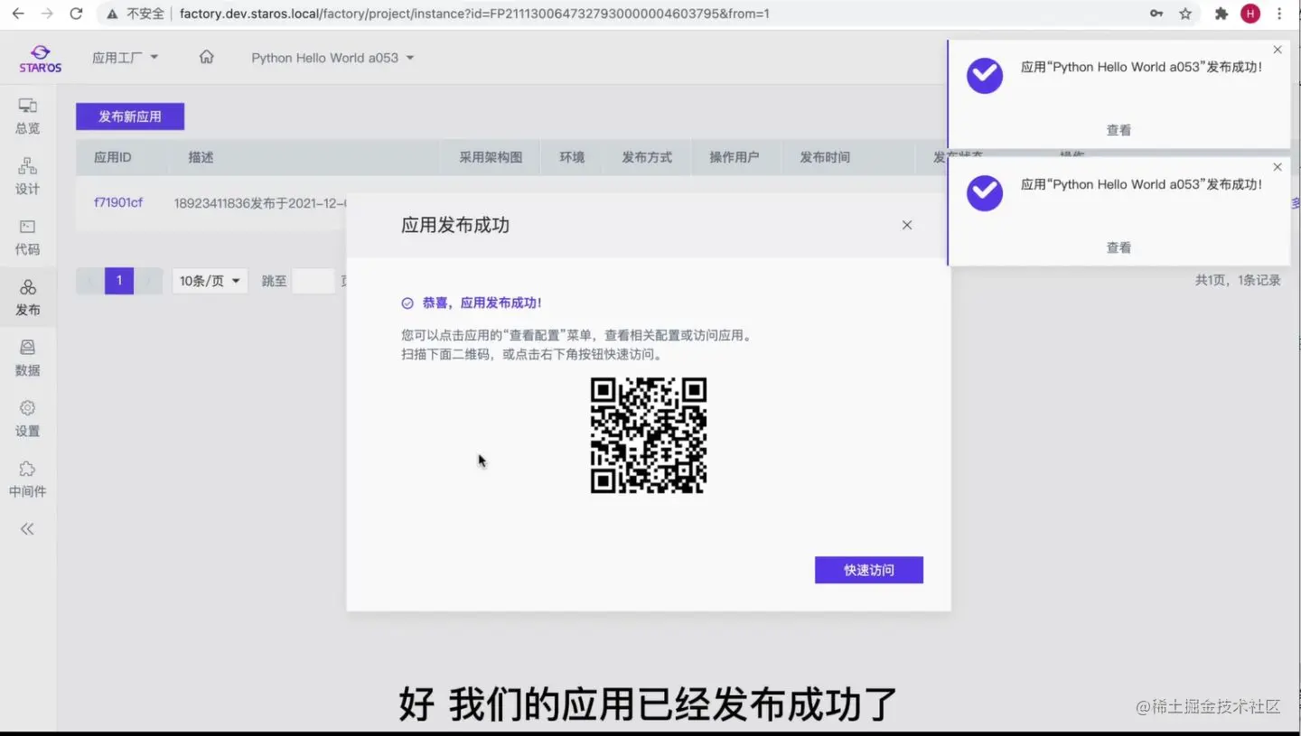1301x736 pixels.
Task: Click the 跳至 page number input field
Action: pos(314,281)
